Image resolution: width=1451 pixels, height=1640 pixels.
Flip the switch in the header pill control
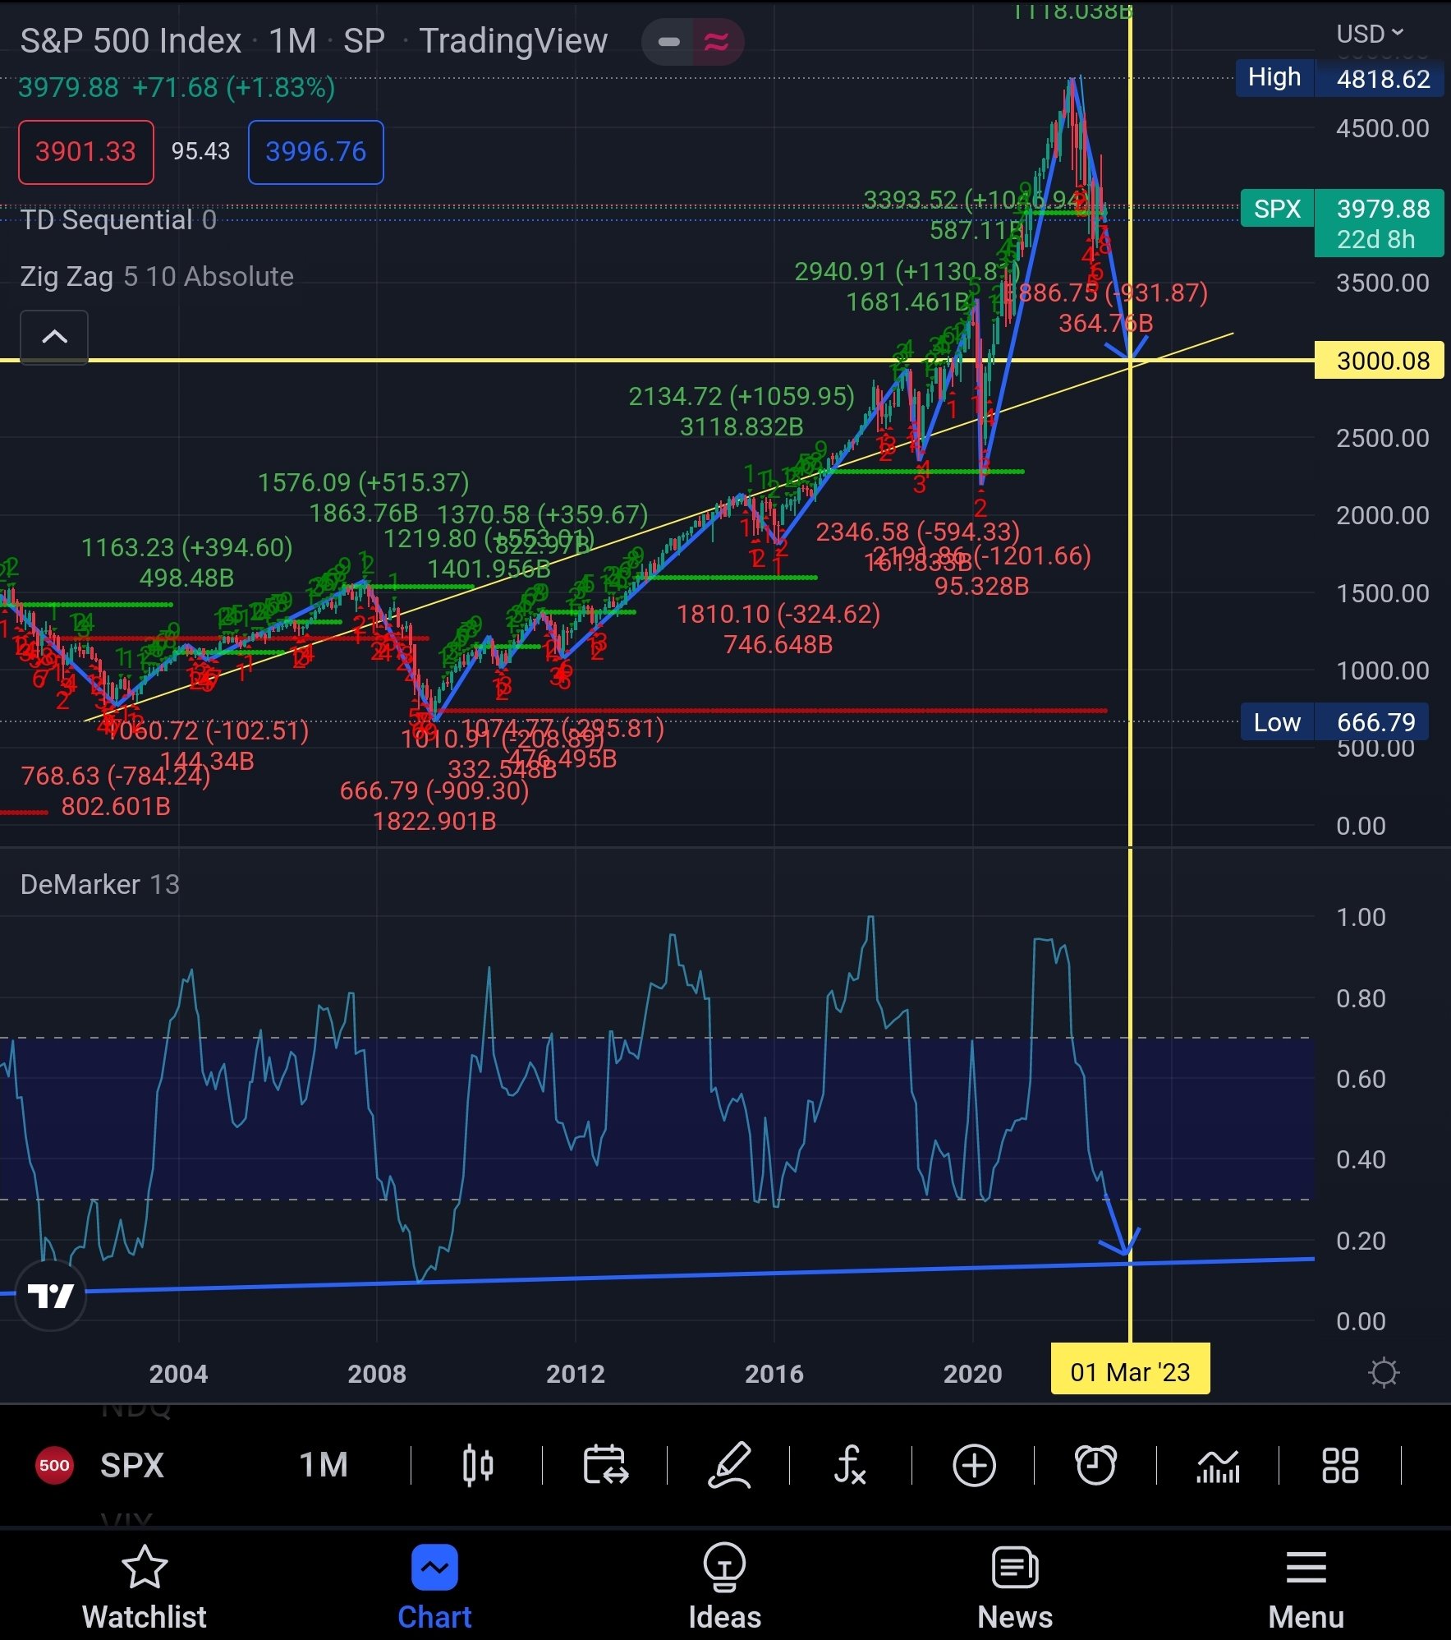[x=669, y=41]
